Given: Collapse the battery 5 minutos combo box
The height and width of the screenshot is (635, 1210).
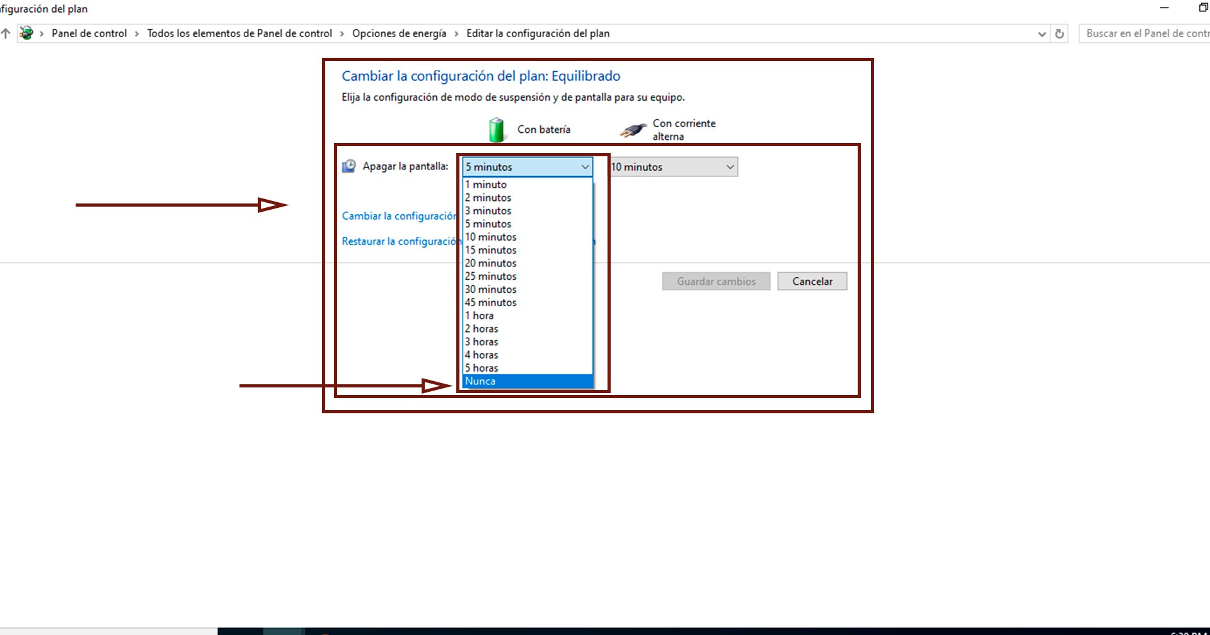Looking at the screenshot, I should click(x=527, y=167).
